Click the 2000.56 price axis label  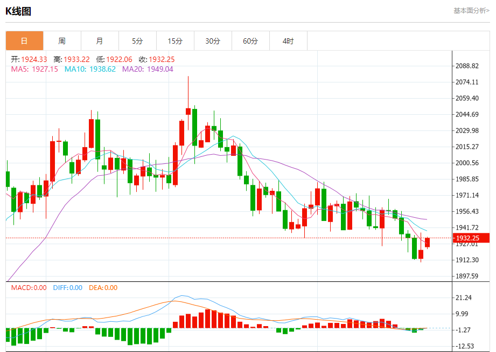(x=467, y=163)
